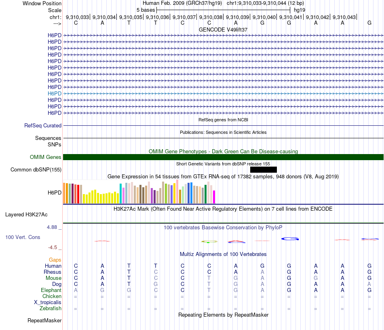The image size is (384, 330).
Task: Open '100 vertebrates Basewise Conservation by PhyloP' title
Action: (x=223, y=228)
